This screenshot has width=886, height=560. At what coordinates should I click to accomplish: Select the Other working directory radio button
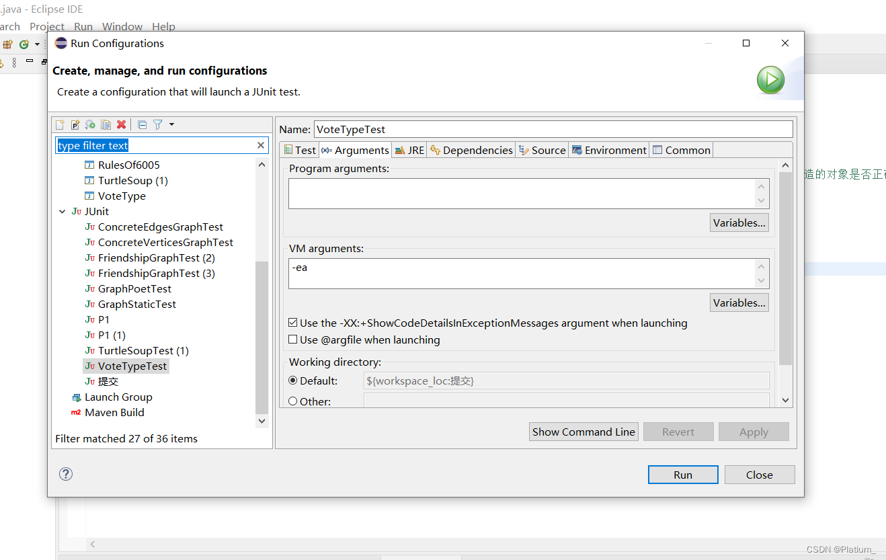point(292,401)
